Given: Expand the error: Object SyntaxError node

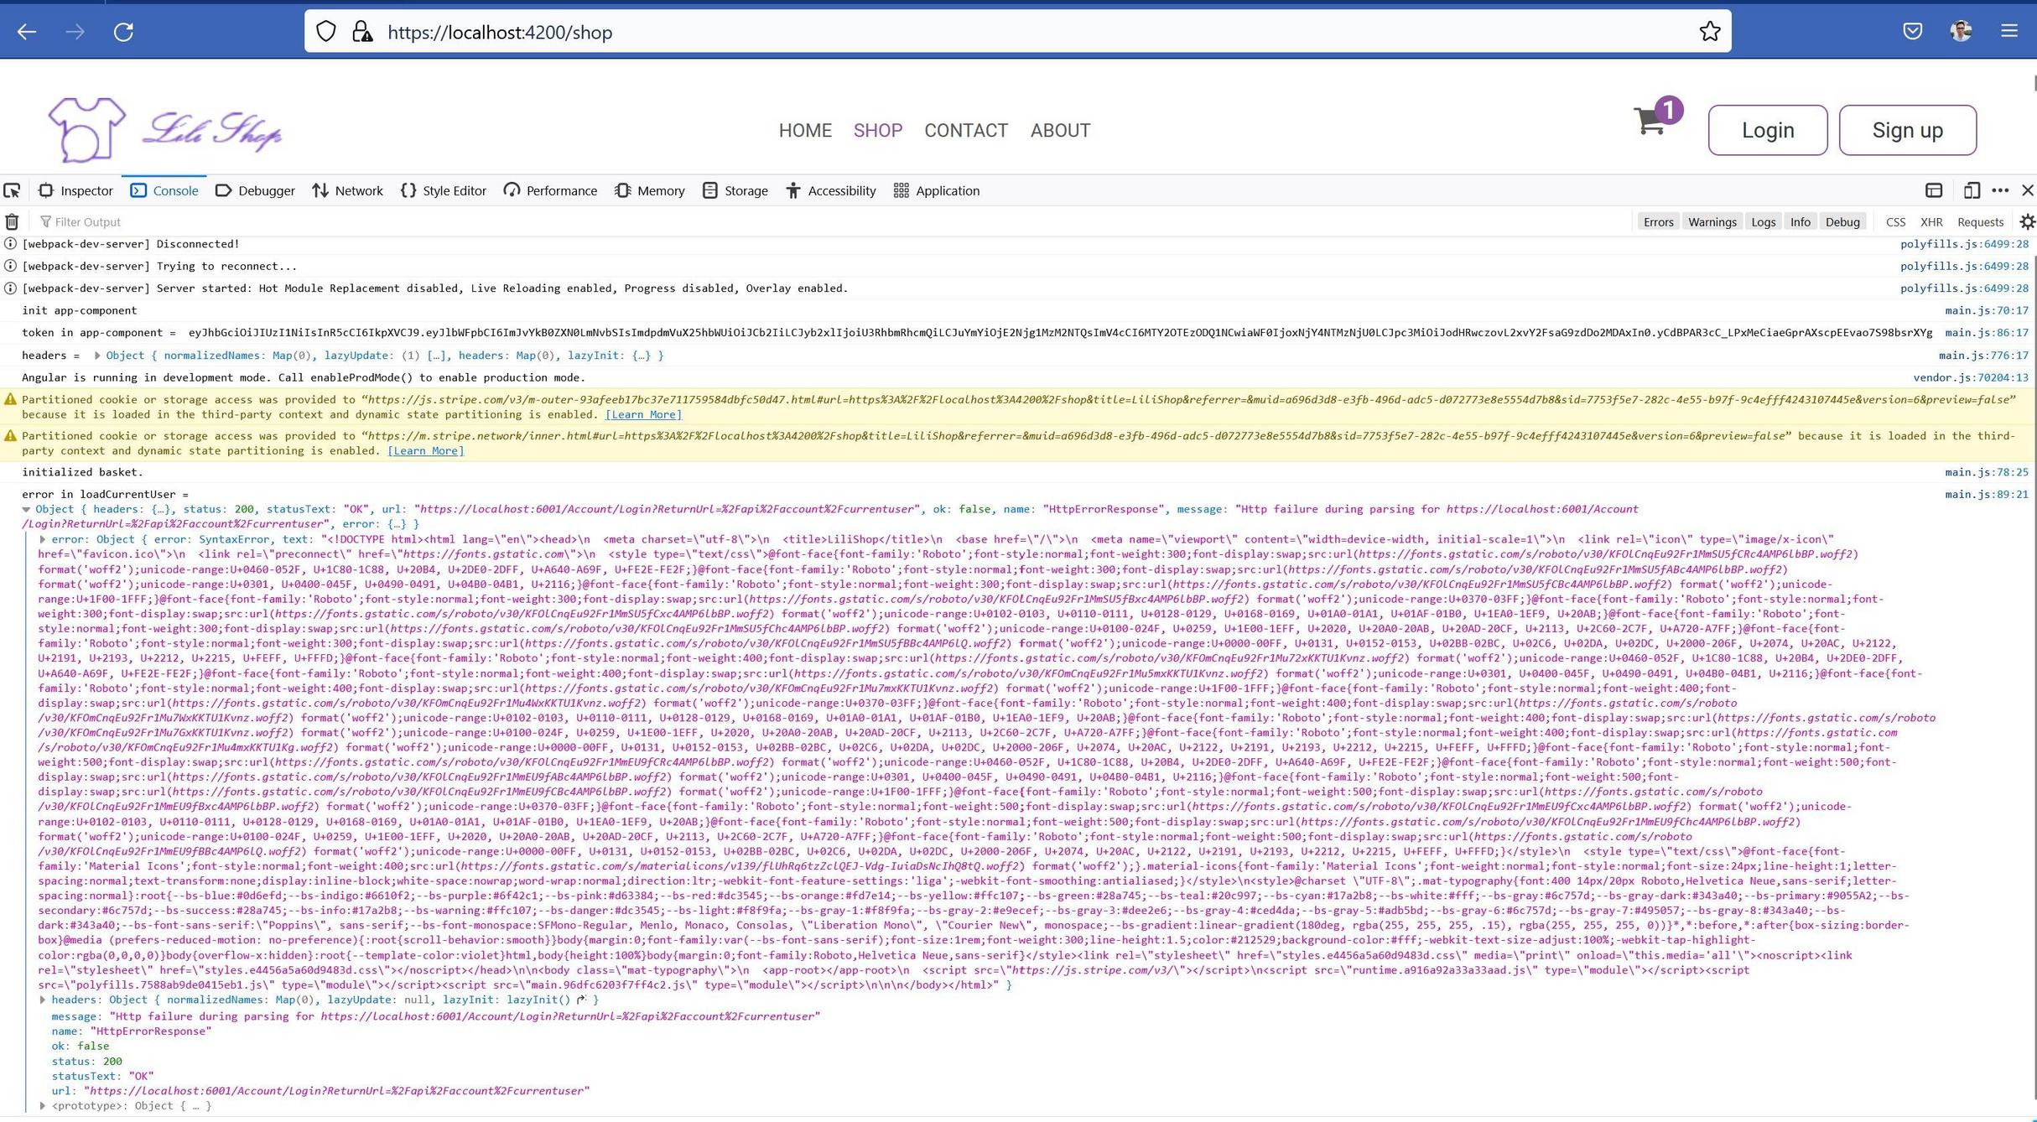Looking at the screenshot, I should [43, 539].
